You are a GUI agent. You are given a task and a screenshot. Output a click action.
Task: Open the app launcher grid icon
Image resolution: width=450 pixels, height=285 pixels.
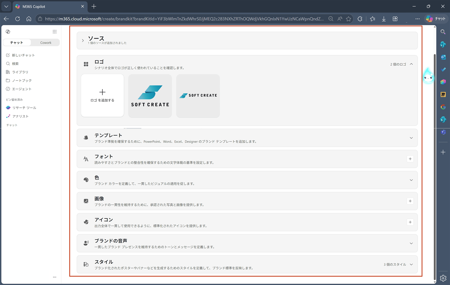coord(55,31)
